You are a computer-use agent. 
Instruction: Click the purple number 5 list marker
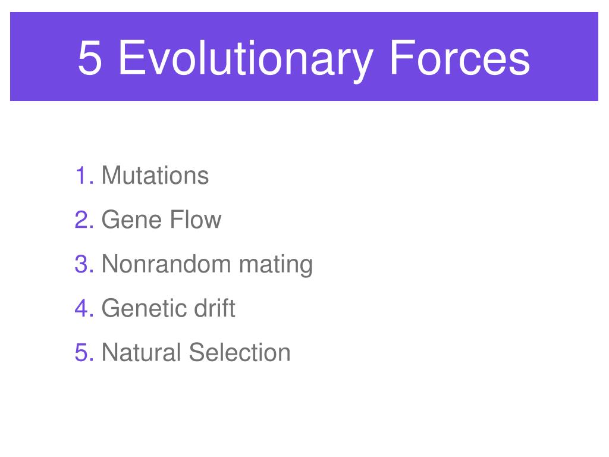pyautogui.click(x=84, y=352)
